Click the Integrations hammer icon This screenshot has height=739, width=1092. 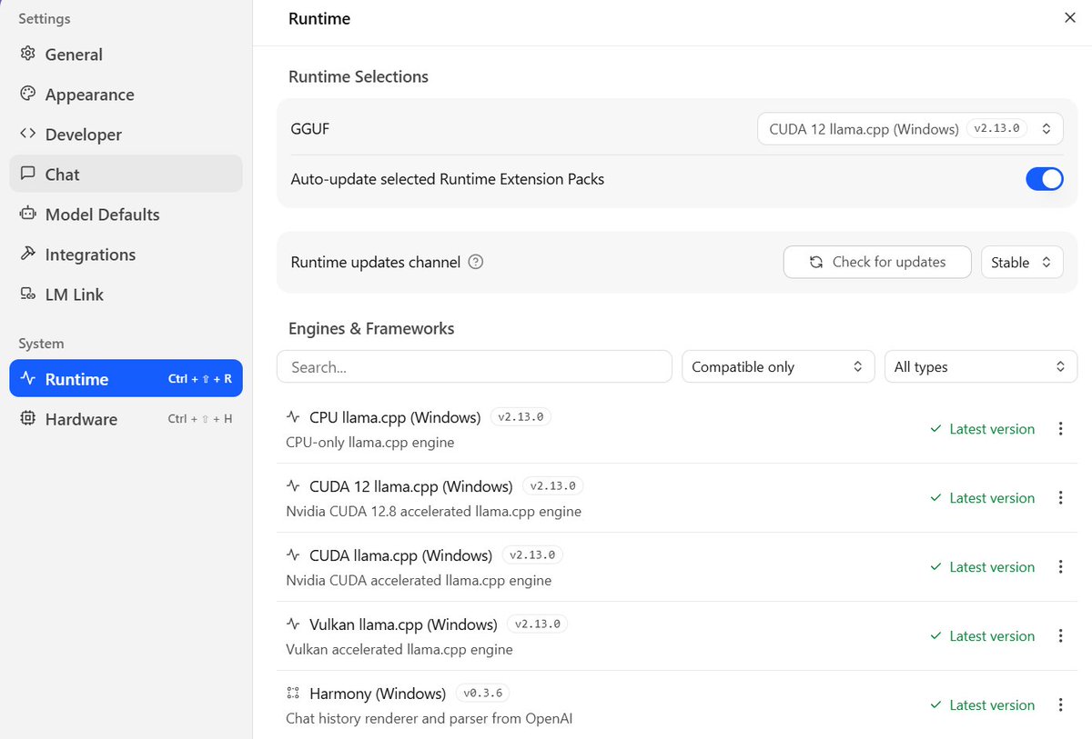[28, 255]
